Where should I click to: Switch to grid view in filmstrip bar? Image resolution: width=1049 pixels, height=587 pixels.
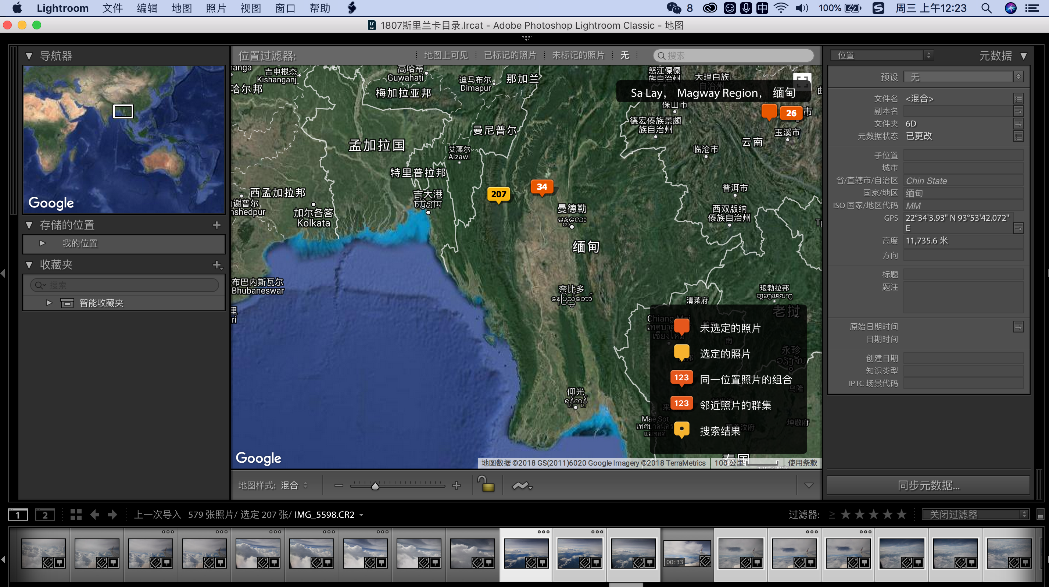pyautogui.click(x=76, y=515)
